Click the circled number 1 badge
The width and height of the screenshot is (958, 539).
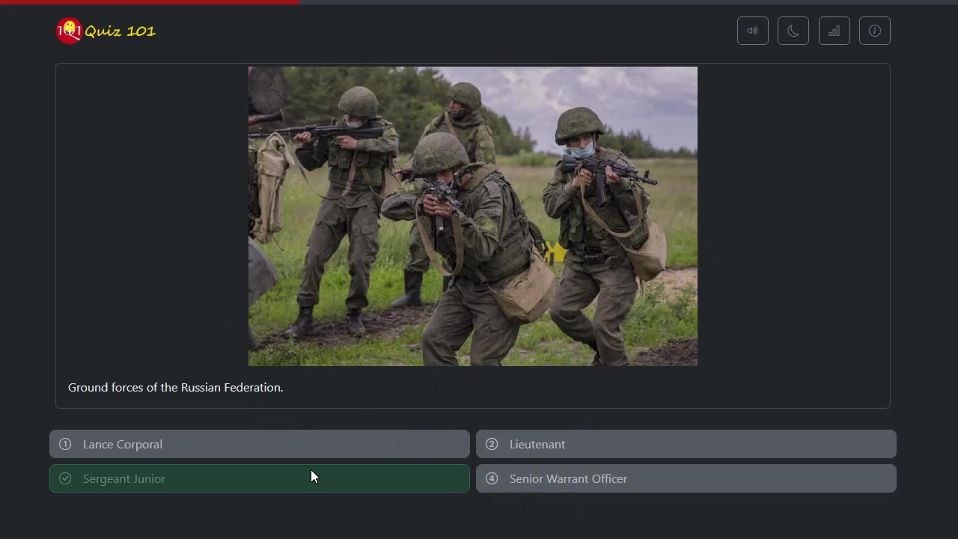[65, 444]
